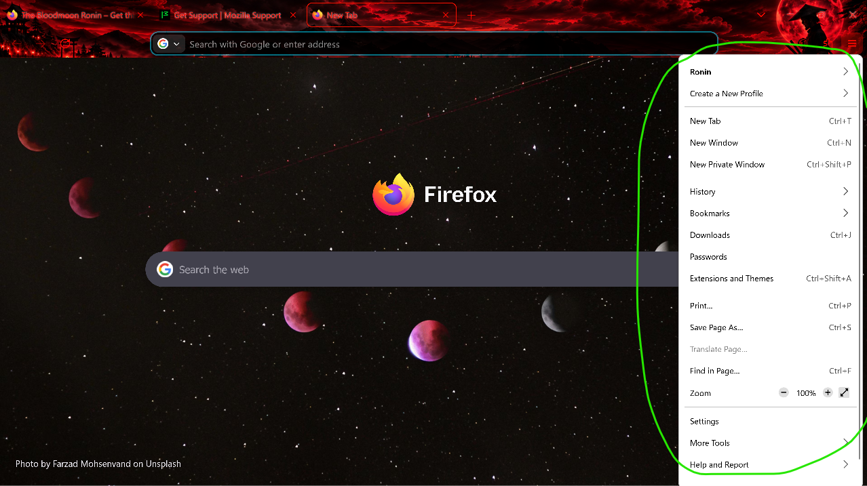Screen dimensions: 867x486
Task: Switch to The Bloodmoon Ronin tab
Action: [75, 15]
